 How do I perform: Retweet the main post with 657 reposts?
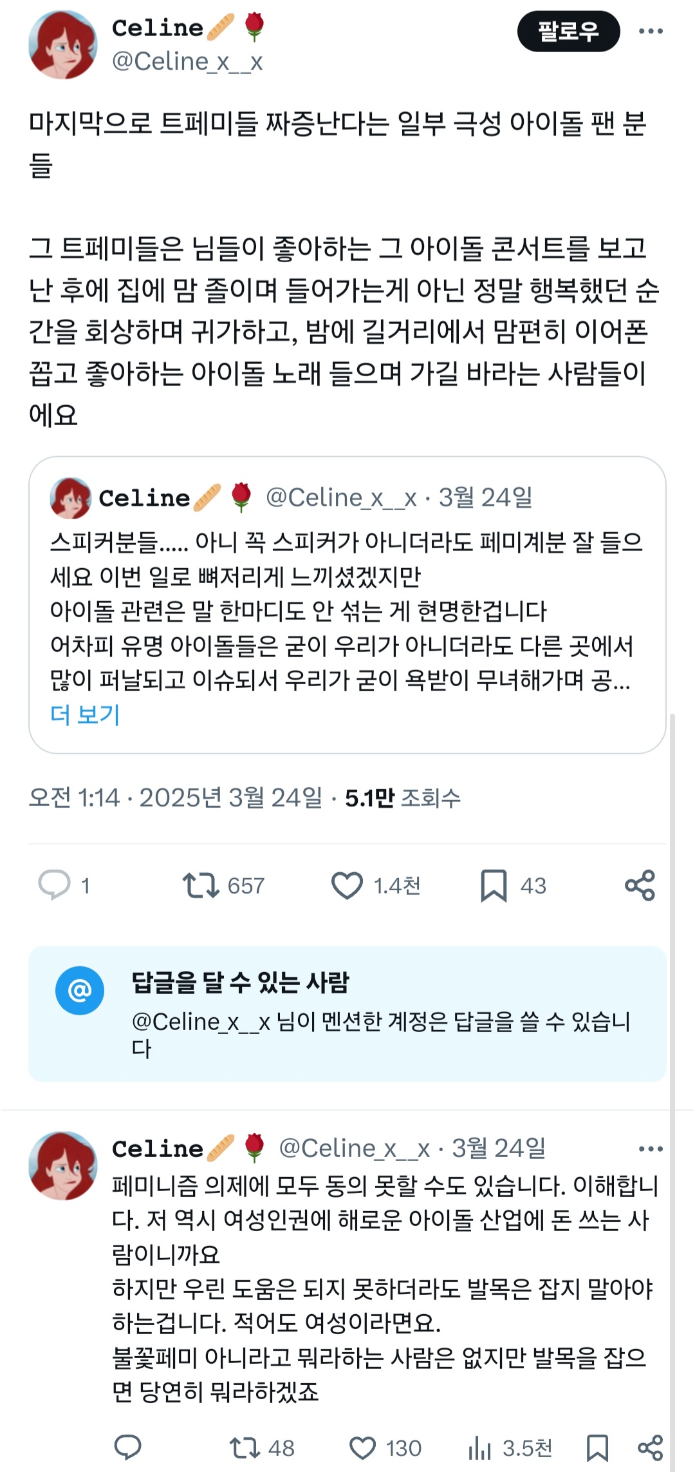[x=201, y=885]
